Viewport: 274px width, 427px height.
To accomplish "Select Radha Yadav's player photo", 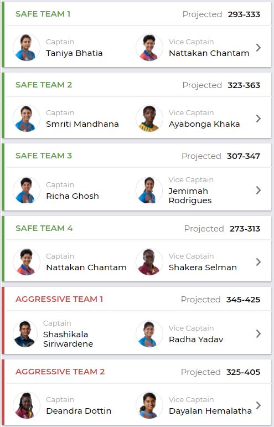I will (x=149, y=333).
